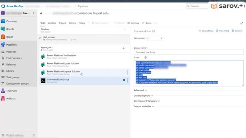Screen dimensions: 246x138
Task: Open the Pipelines breadcrumb link
Action: [x=83, y=6]
